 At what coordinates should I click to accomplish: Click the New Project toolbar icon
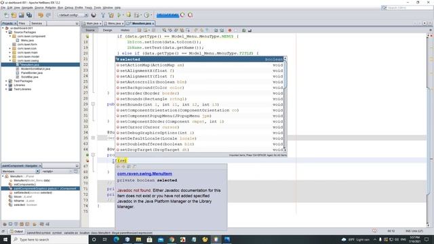click(x=14, y=15)
